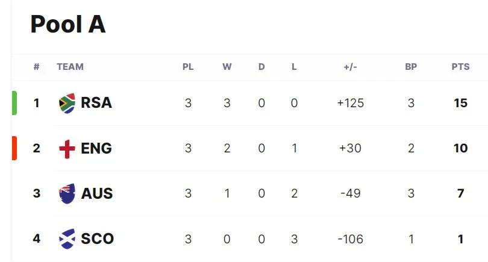Sort table by PTS column header
Image resolution: width=488 pixels, height=262 pixels.
tap(461, 67)
